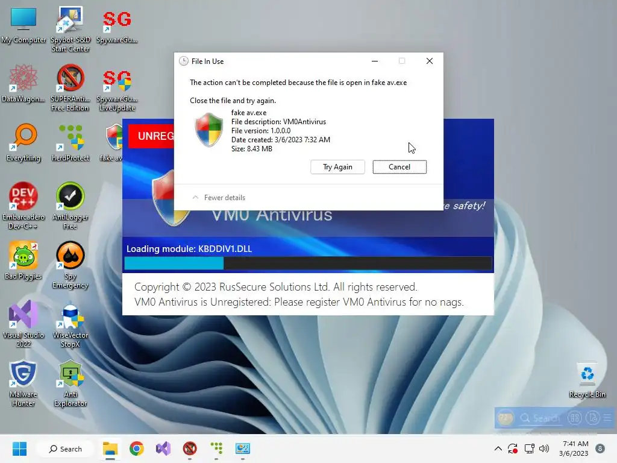Select SpywareGuard LiveUpdate shortcut
The width and height of the screenshot is (617, 463).
(117, 90)
